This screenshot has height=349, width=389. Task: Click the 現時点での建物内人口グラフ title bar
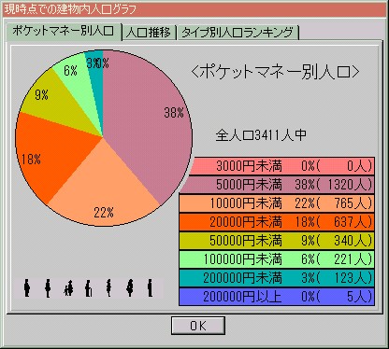[194, 9]
